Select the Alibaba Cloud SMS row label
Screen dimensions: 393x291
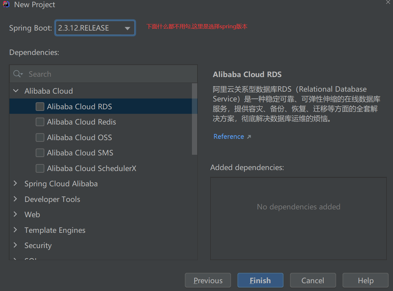click(x=80, y=153)
